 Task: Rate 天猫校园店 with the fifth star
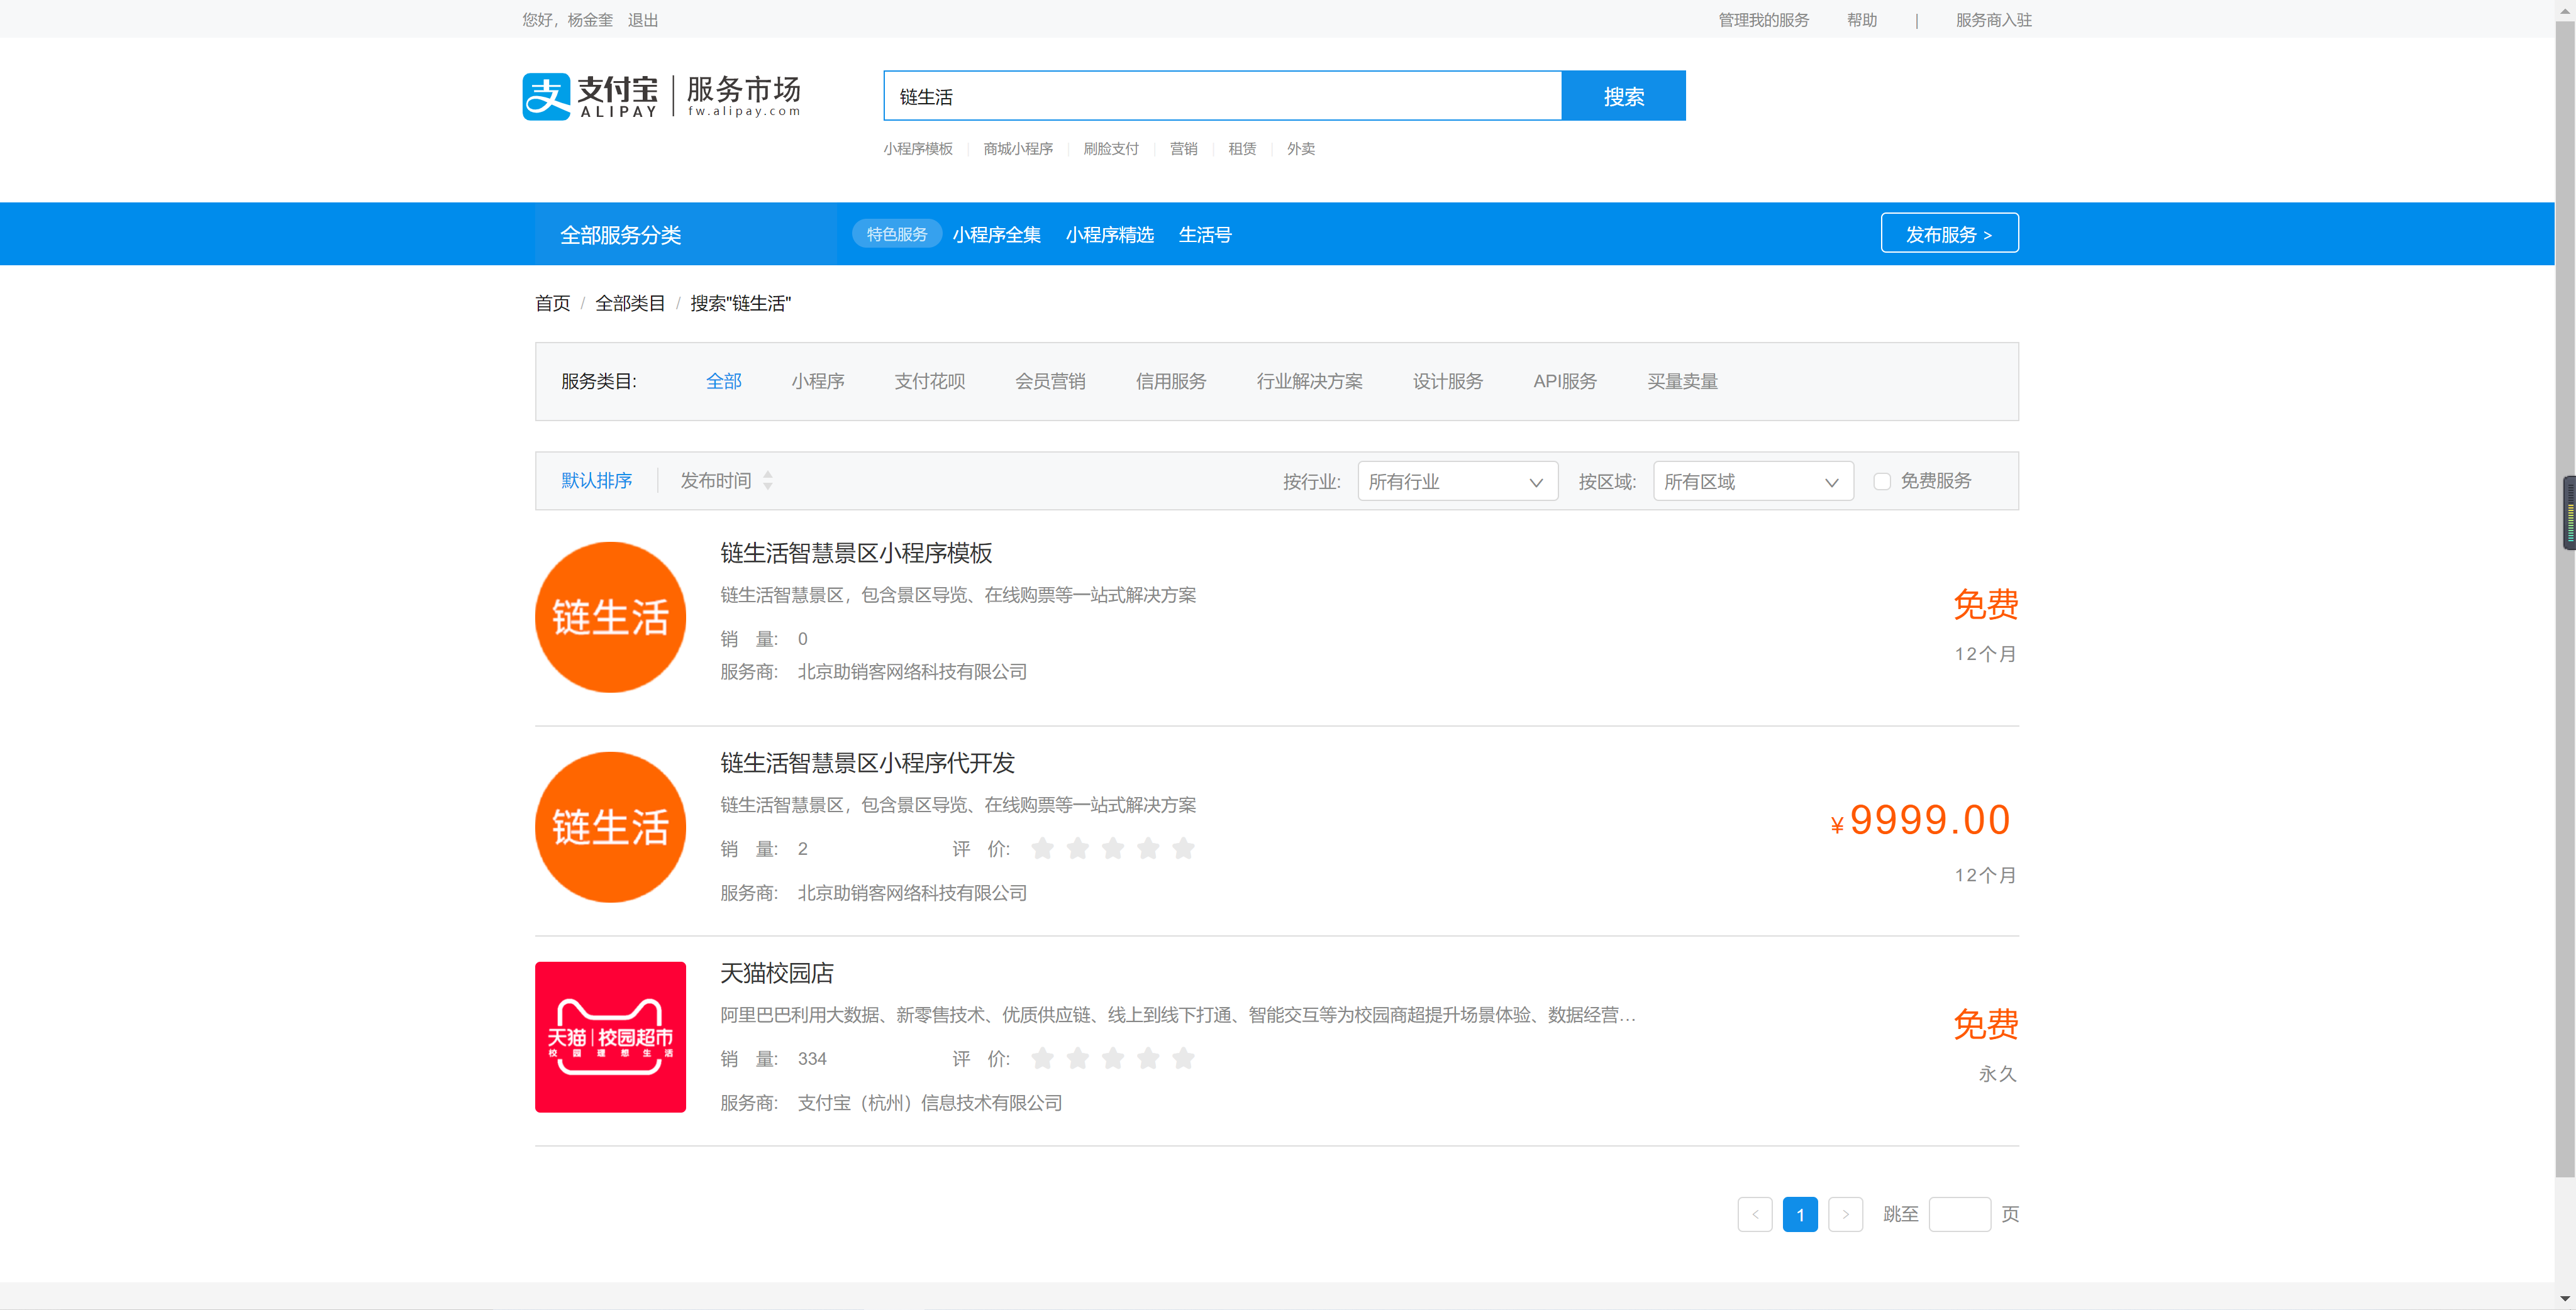pos(1183,1058)
